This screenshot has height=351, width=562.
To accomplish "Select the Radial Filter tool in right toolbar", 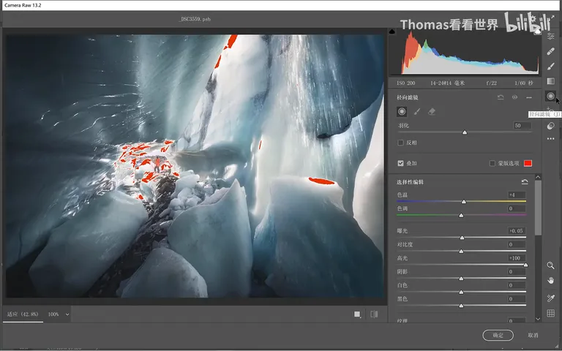I will (x=551, y=96).
